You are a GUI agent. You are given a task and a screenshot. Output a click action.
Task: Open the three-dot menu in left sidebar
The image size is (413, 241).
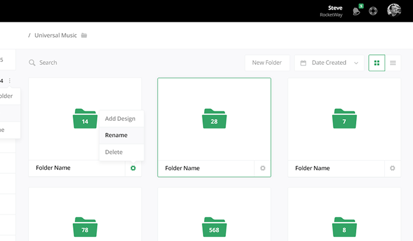[10, 81]
